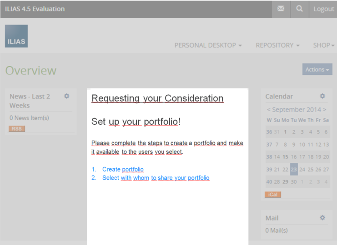Open the Shop dropdown menu

point(323,45)
